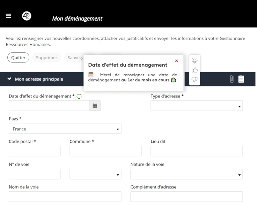Click the lightbulb suggestion icon
257x205 pixels.
(x=194, y=61)
